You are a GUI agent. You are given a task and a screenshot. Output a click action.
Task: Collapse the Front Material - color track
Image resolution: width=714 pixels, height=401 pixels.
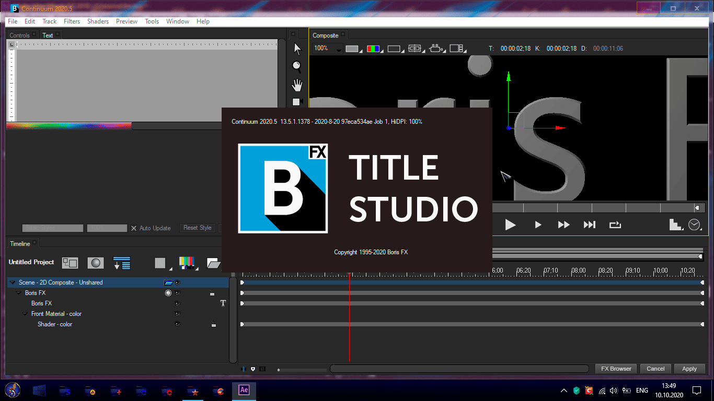coord(25,314)
